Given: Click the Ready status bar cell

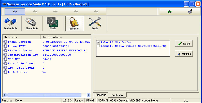Looking at the screenshot, I should (79, 100).
